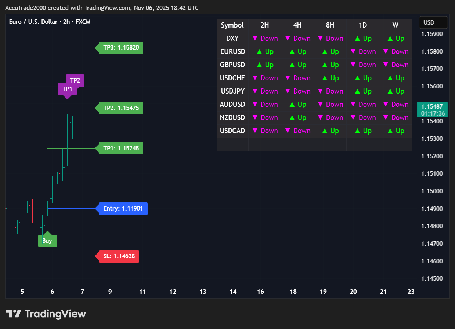455x329 pixels.
Task: Click the TP2: 1.15475 level label
Action: [x=121, y=108]
